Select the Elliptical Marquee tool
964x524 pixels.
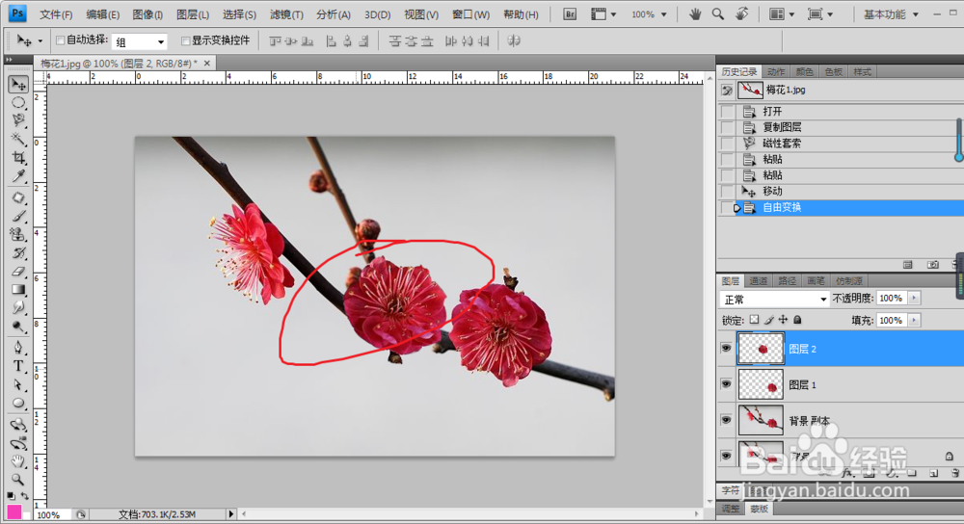click(x=18, y=103)
